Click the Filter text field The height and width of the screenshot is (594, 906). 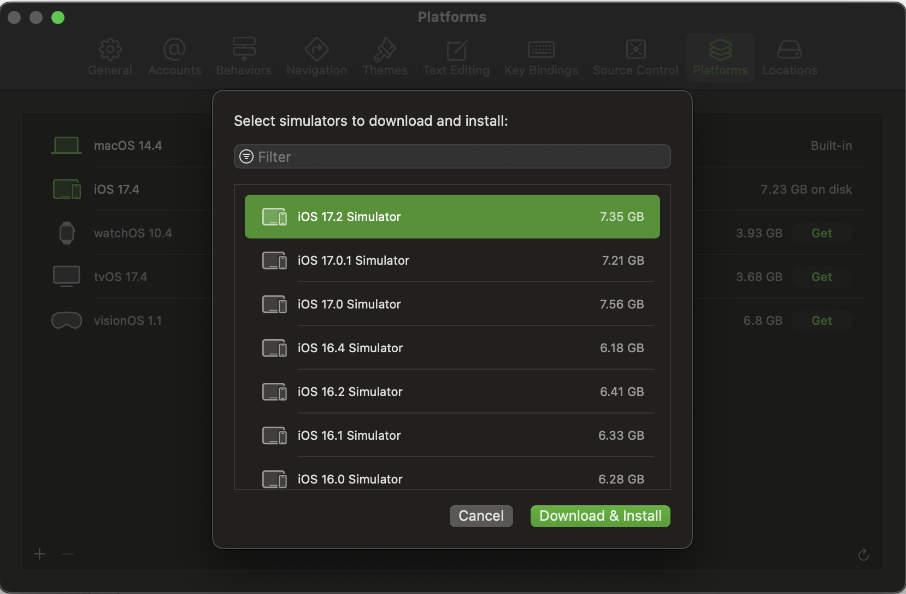452,156
